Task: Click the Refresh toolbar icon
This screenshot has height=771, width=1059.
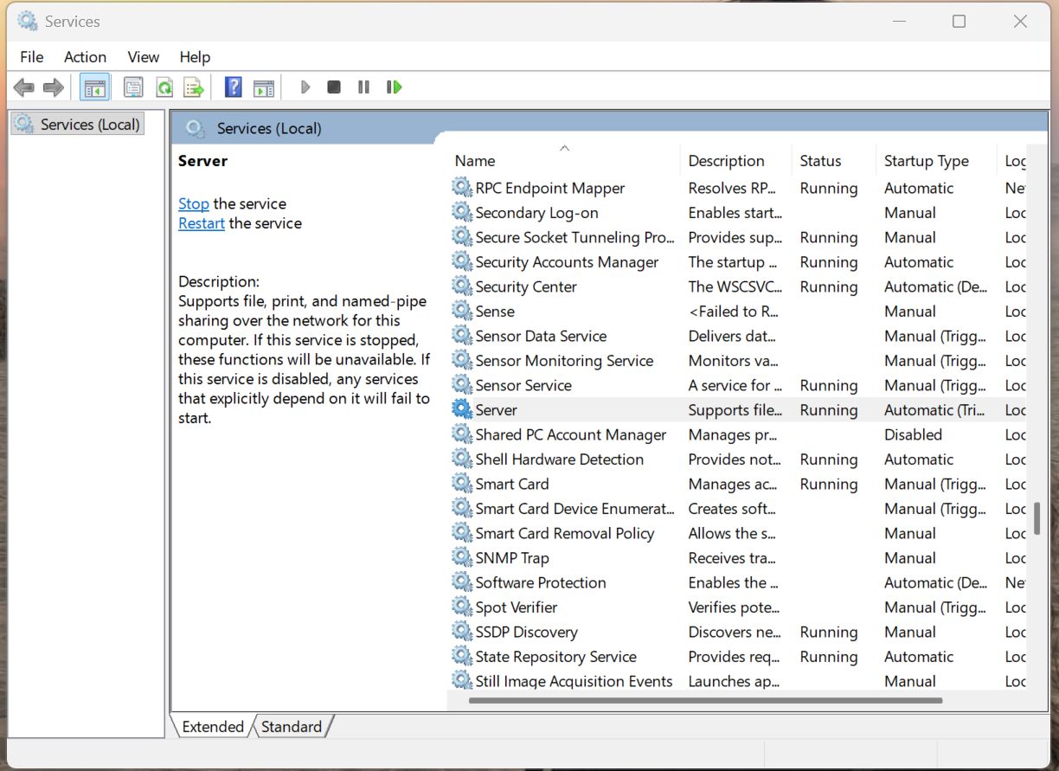Action: pyautogui.click(x=164, y=87)
